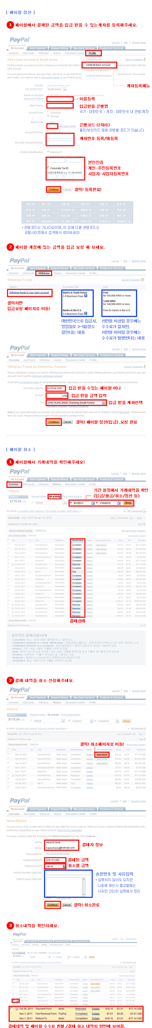Open calendar icon next to 1/16/2012 date
Viewport: 152px width, 1028px height.
pyautogui.click(x=119, y=503)
